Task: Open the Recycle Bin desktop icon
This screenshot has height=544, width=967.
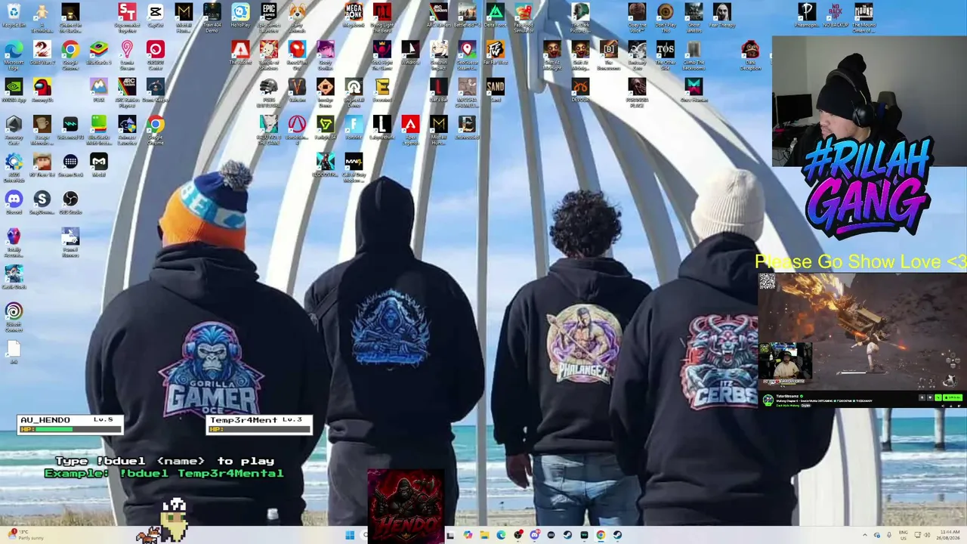Action: tap(14, 15)
